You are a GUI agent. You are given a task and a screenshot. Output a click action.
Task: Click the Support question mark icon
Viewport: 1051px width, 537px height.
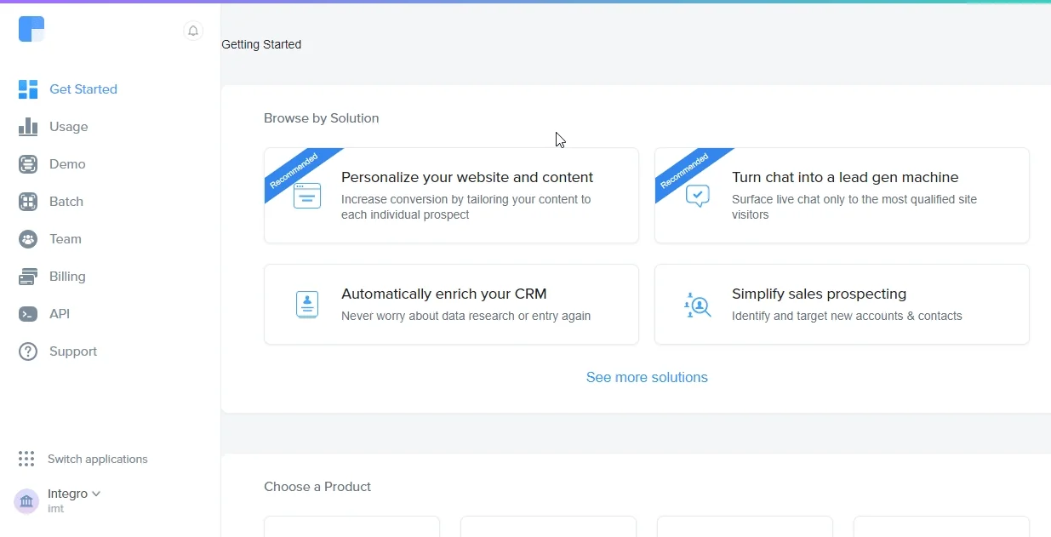pyautogui.click(x=28, y=351)
